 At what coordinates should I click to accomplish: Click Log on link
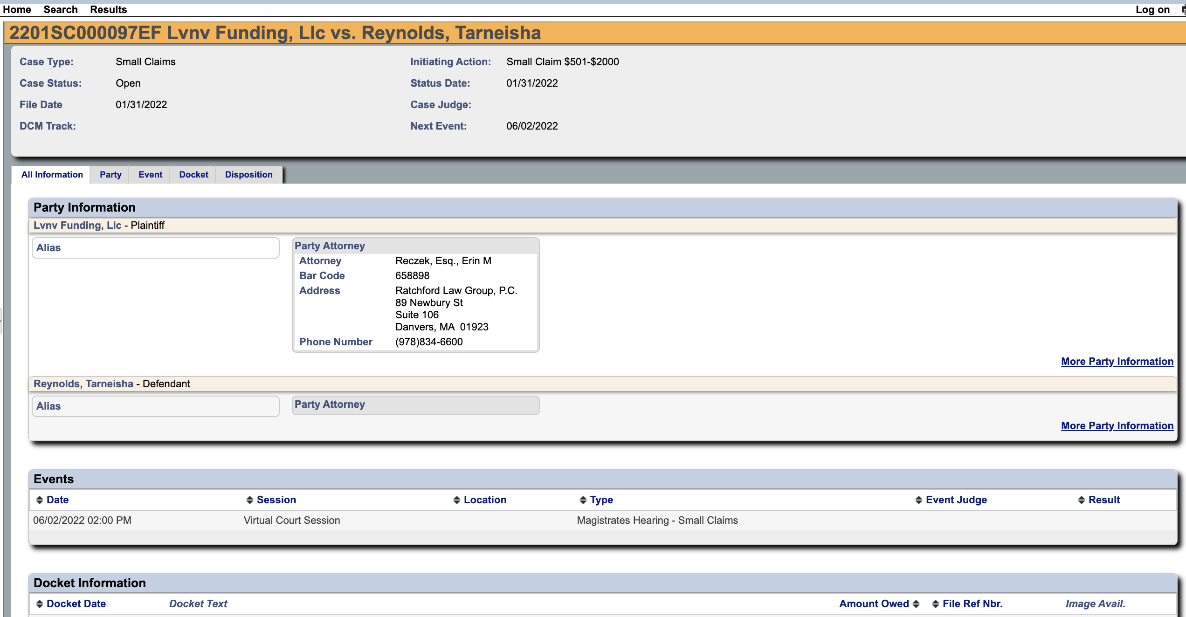click(1152, 9)
